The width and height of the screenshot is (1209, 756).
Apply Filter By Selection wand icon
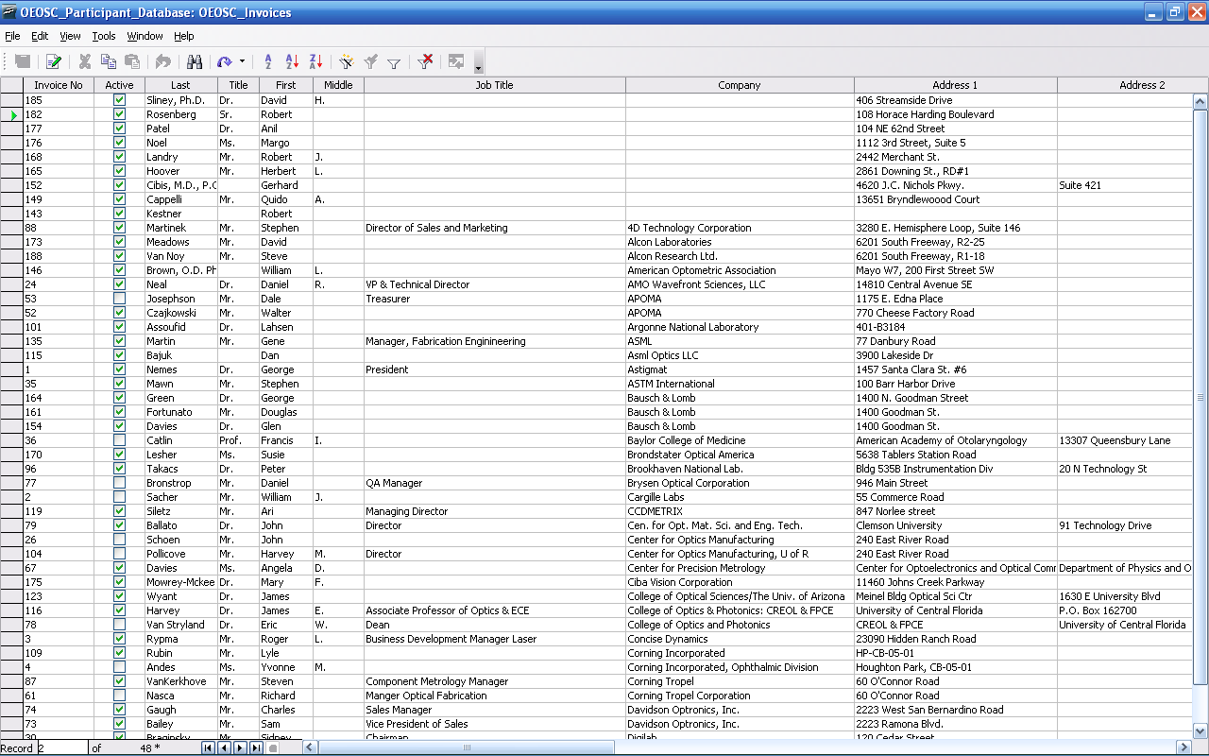point(348,61)
